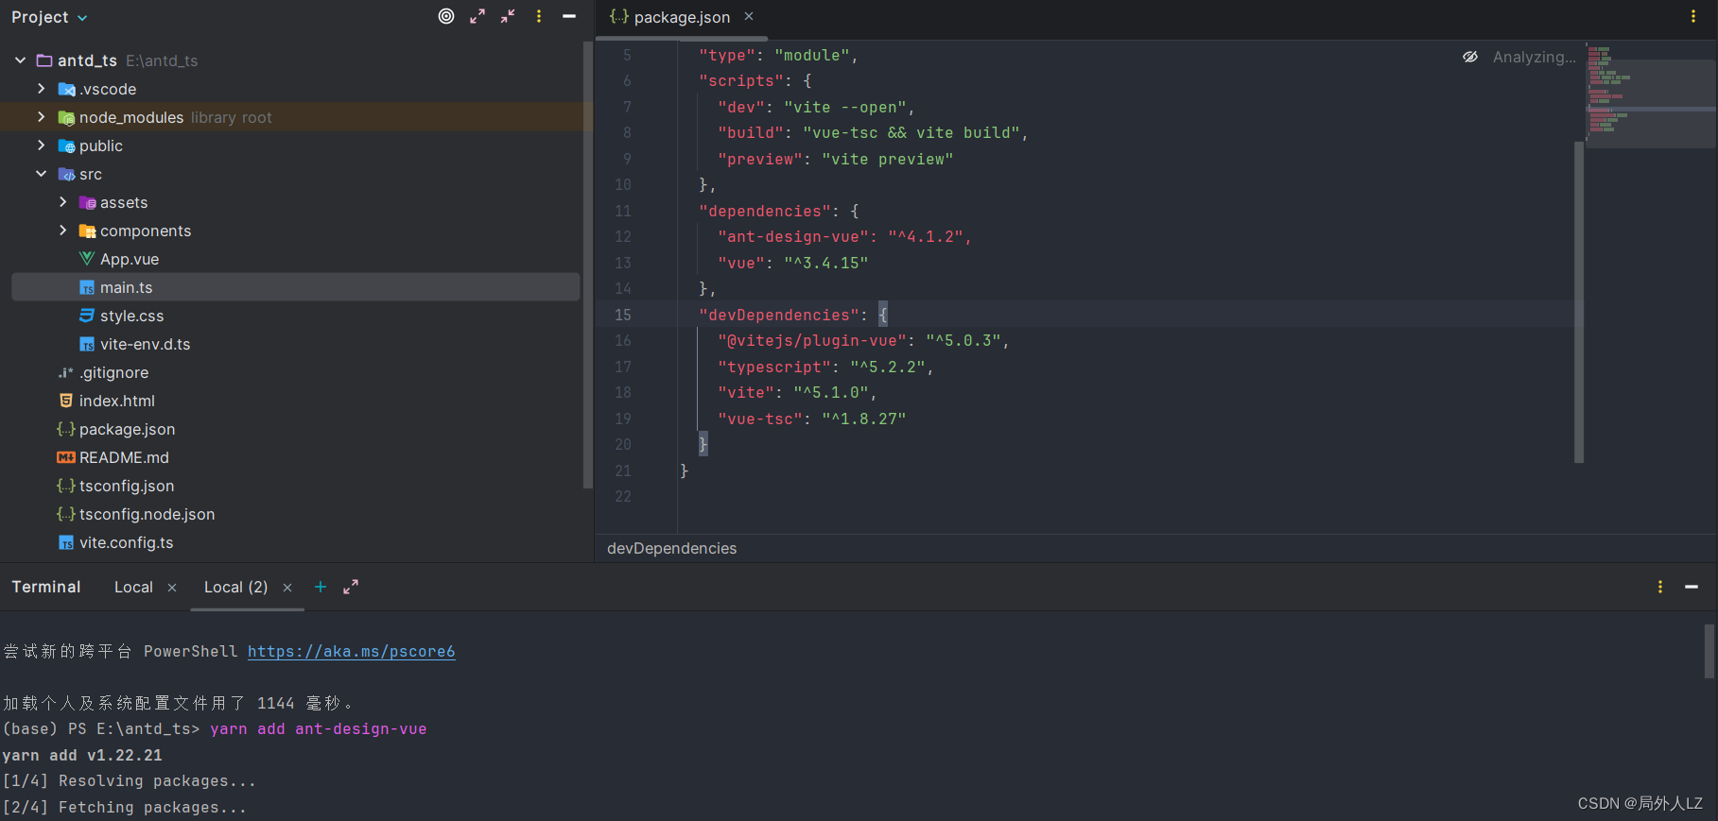Click the code minimap preview
Viewport: 1718px width, 821px height.
pyautogui.click(x=1651, y=94)
